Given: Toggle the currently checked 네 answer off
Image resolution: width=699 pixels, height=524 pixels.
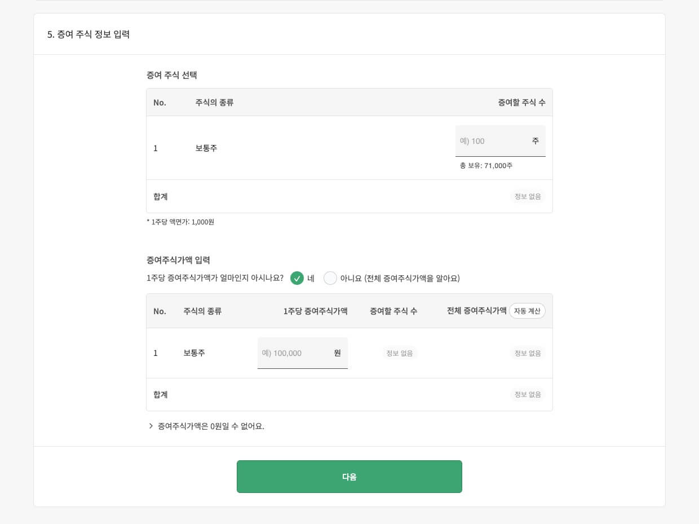Looking at the screenshot, I should 297,278.
